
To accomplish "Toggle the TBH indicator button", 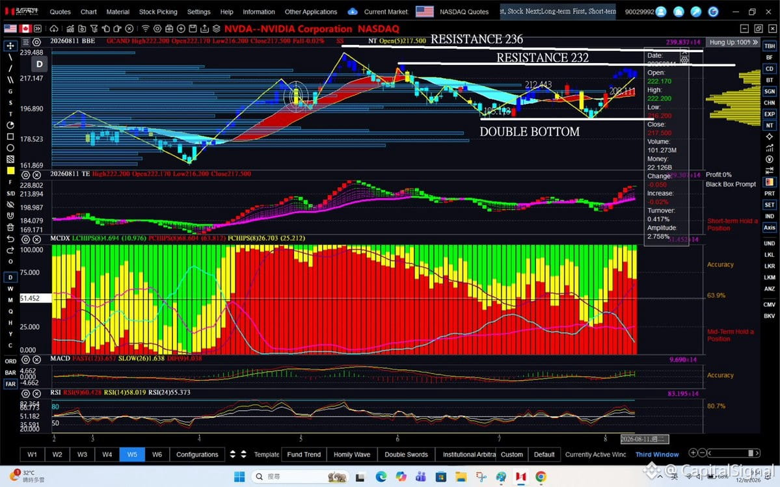I will tap(770, 46).
